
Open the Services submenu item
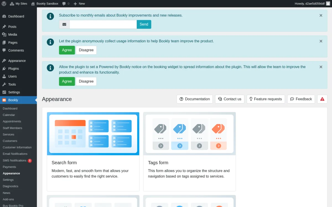[x=8, y=134]
